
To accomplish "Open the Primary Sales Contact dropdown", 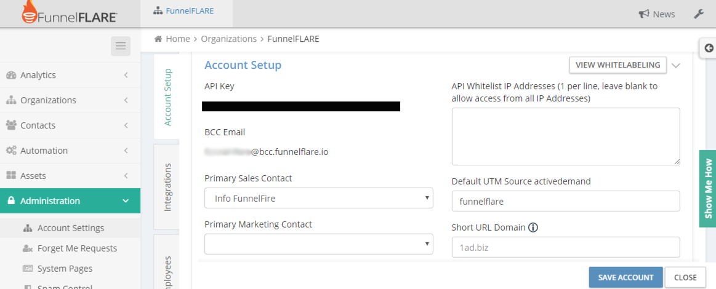I will pyautogui.click(x=318, y=199).
